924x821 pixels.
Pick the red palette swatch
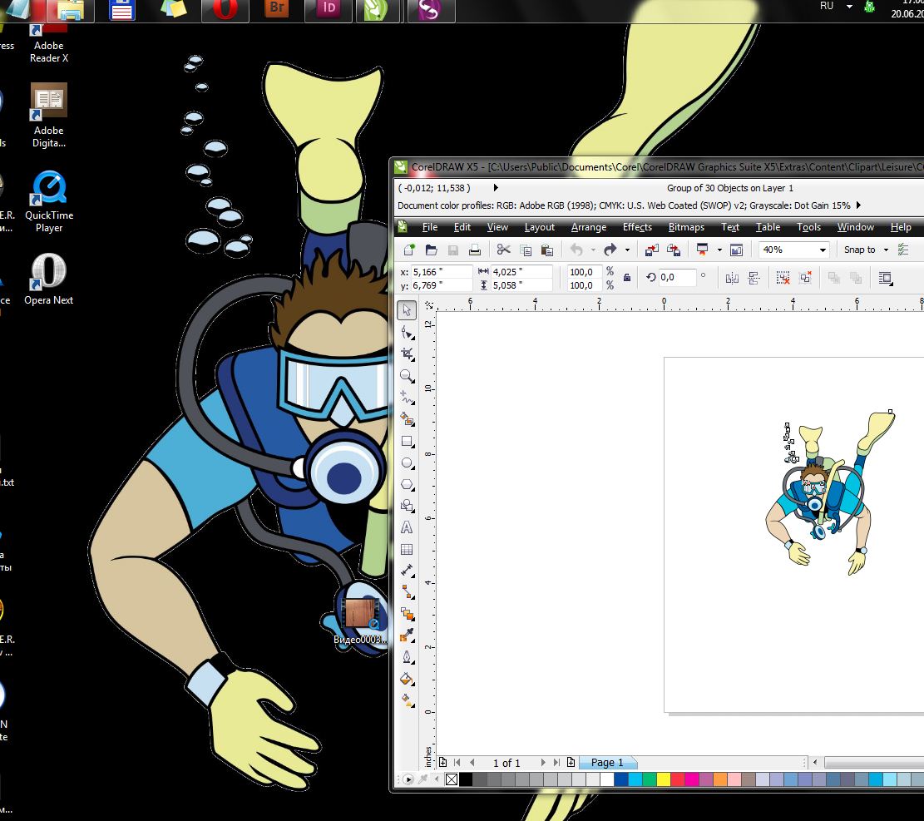point(678,779)
